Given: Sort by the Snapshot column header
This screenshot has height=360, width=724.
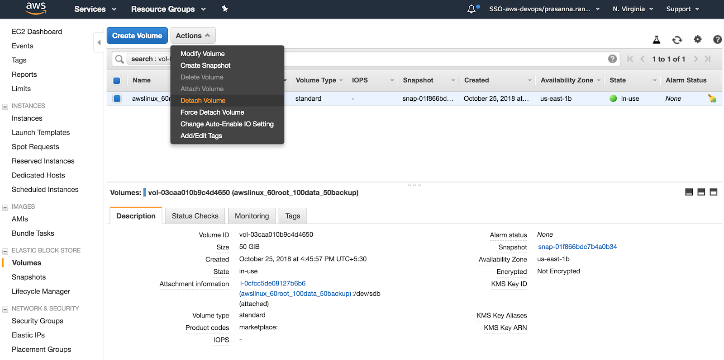Looking at the screenshot, I should click(x=418, y=80).
